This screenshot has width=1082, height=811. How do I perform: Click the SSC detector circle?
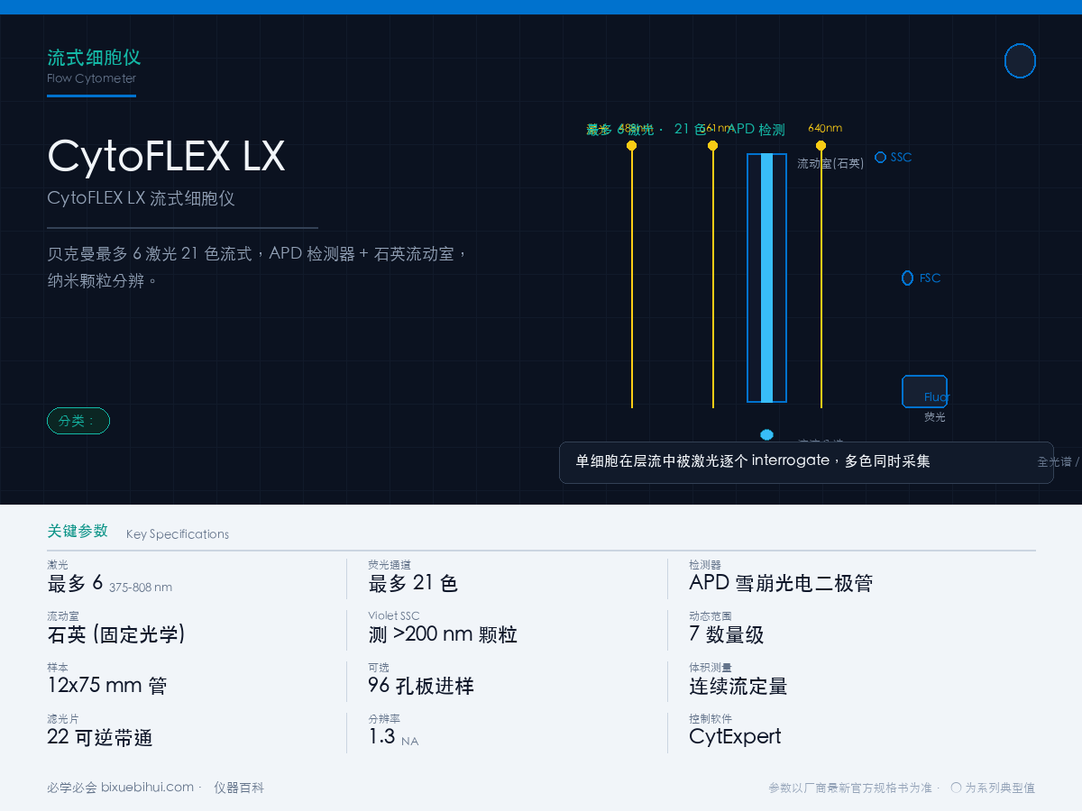880,157
